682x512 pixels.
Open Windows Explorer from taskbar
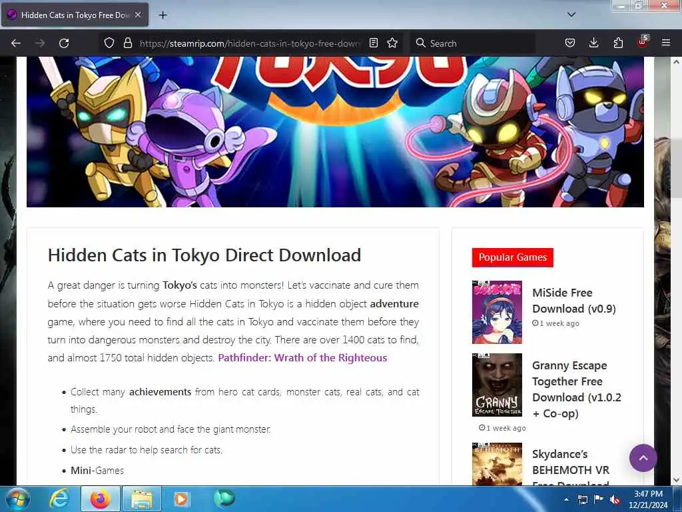(x=142, y=499)
